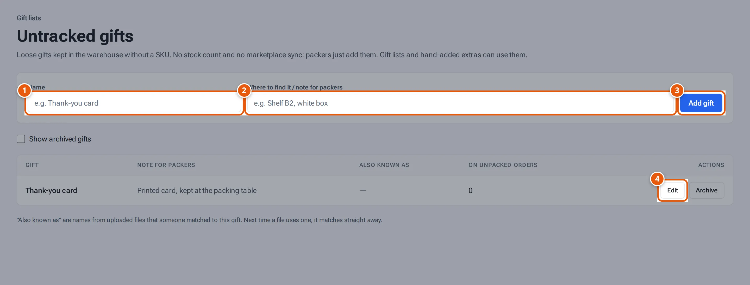The image size is (750, 285).
Task: Select the Thank-you card gift name
Action: [x=51, y=191]
